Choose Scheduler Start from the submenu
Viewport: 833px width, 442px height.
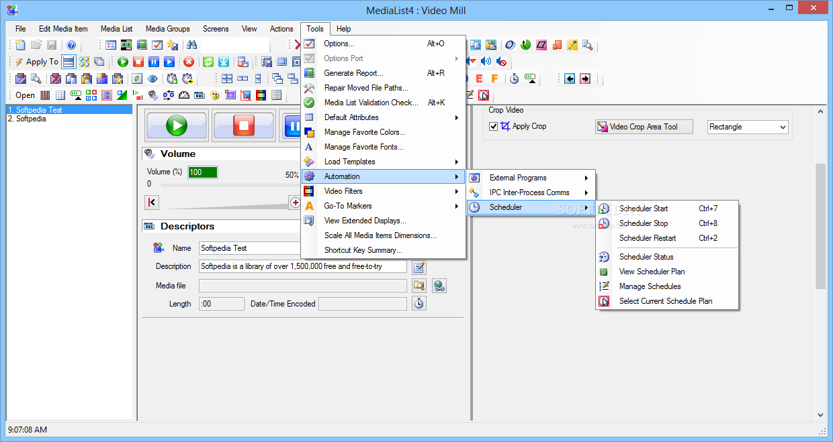click(667, 209)
